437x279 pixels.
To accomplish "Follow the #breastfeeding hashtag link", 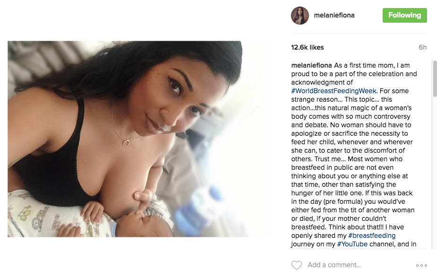I will [372, 235].
